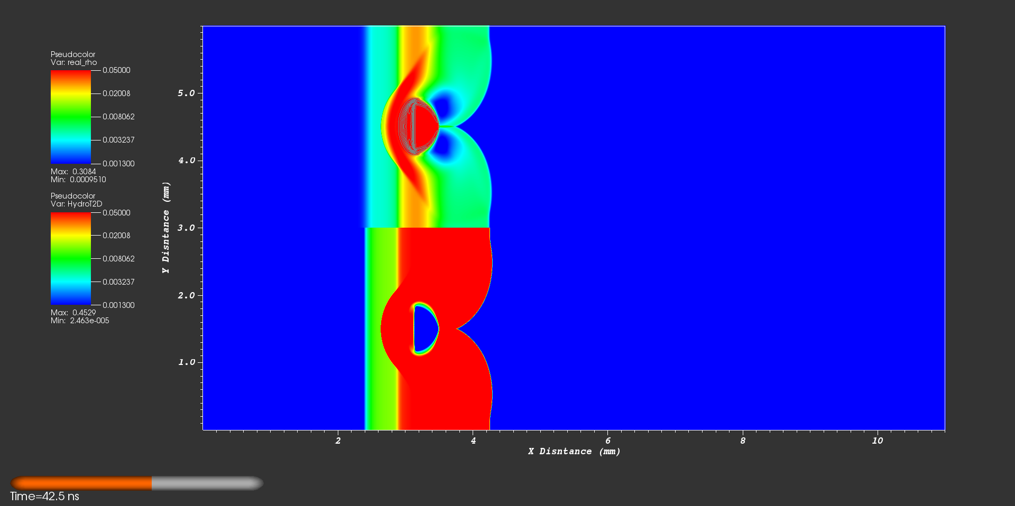Click the 'Var: HydroT2D' legend title

tap(77, 204)
